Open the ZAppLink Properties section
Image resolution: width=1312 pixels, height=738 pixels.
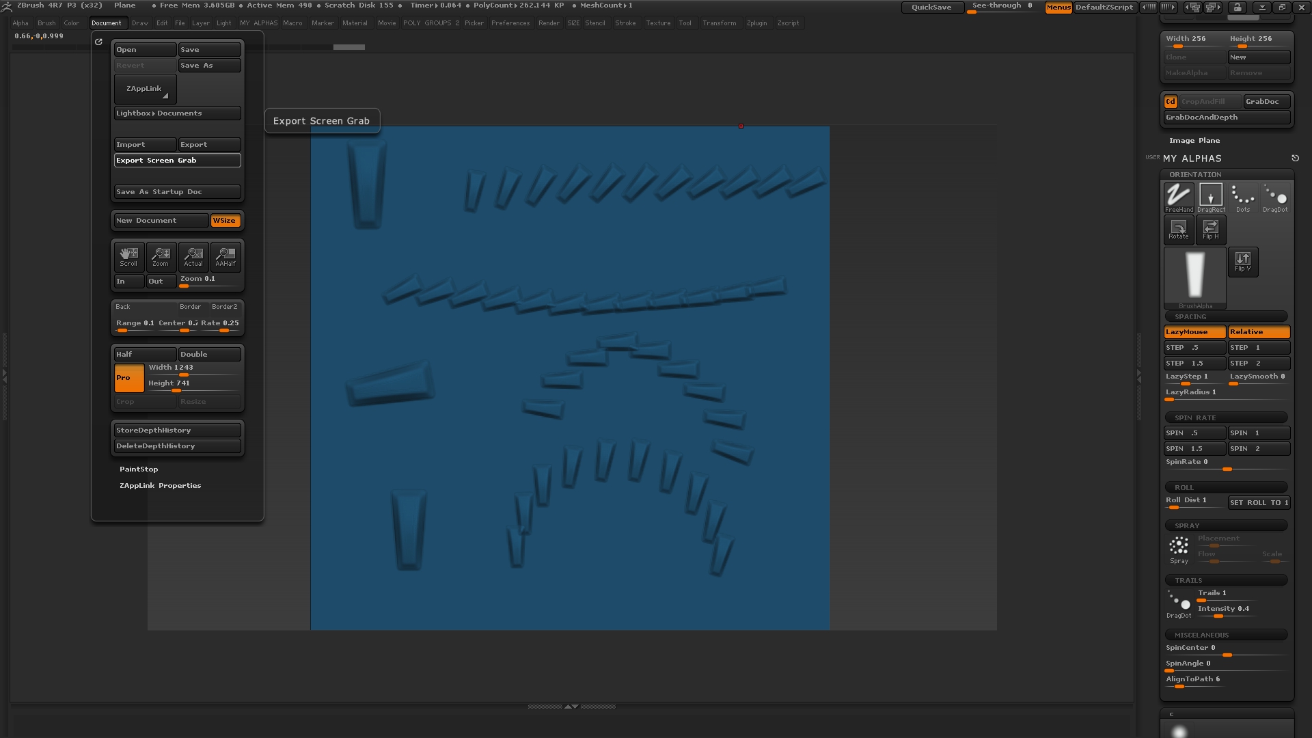161,486
